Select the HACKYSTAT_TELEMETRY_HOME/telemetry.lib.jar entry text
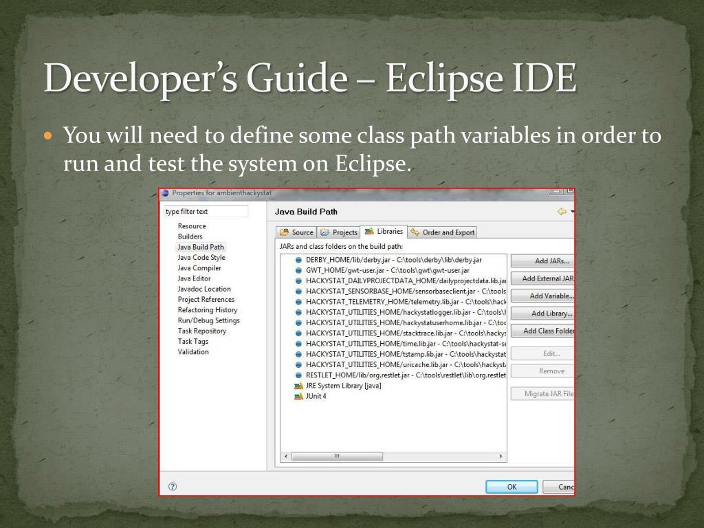 406,302
